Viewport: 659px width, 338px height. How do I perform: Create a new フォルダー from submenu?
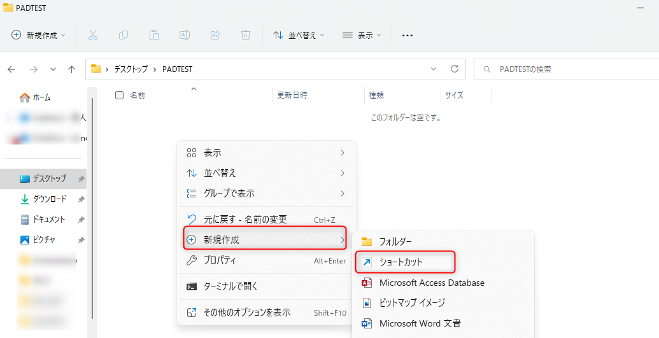[443, 241]
